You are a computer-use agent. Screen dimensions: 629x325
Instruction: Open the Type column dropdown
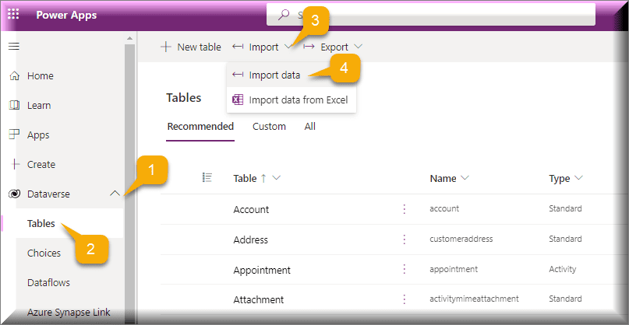(x=578, y=178)
